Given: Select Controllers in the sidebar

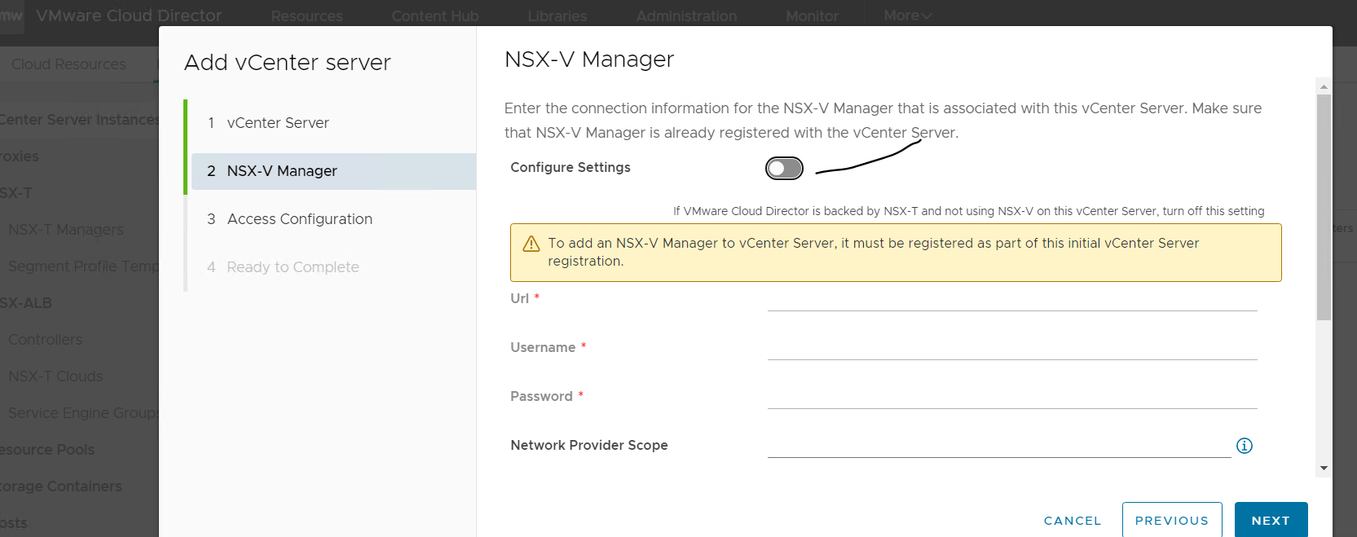Looking at the screenshot, I should coord(45,340).
